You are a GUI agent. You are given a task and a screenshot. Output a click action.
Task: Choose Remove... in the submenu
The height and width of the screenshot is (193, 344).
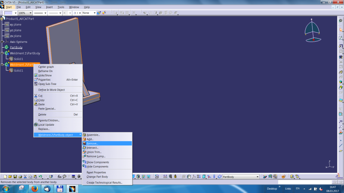click(x=107, y=143)
